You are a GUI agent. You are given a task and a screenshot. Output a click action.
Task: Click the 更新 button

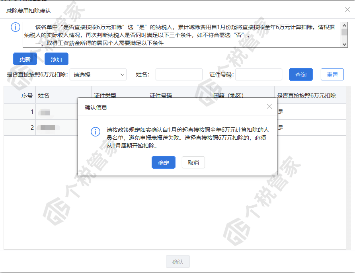click(x=25, y=59)
